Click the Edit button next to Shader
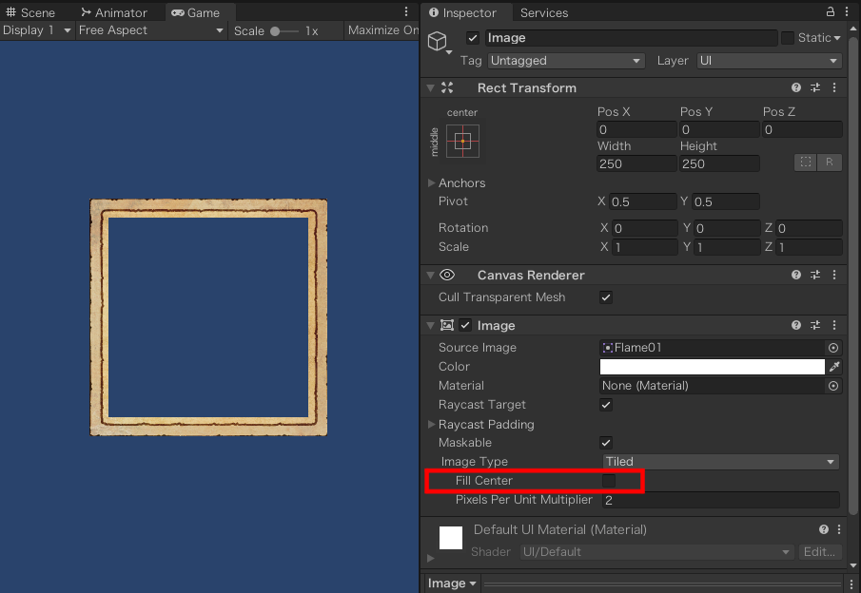 coord(817,552)
